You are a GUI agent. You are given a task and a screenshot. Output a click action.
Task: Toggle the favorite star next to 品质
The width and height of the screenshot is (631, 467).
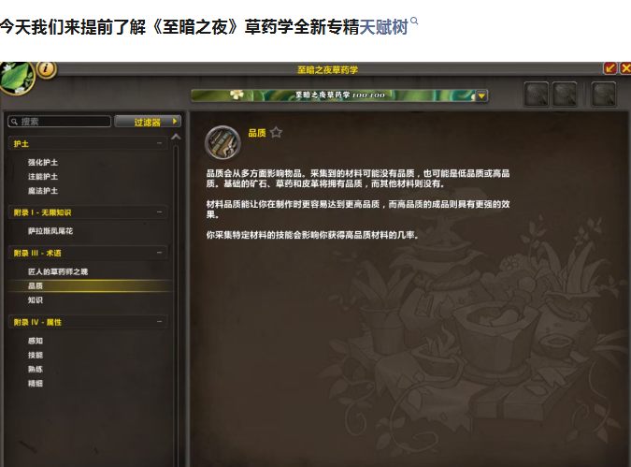[x=276, y=132]
